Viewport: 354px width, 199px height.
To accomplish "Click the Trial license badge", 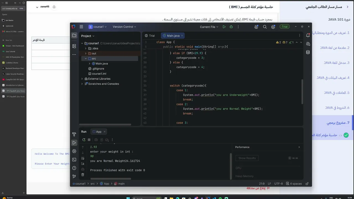I will [x=285, y=27].
